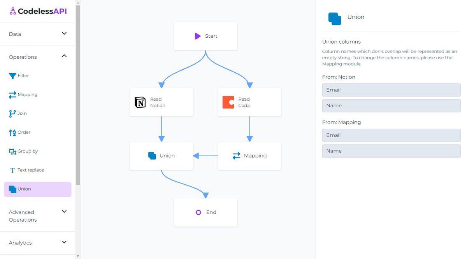Expand the Analytics section chevron

coord(64,242)
